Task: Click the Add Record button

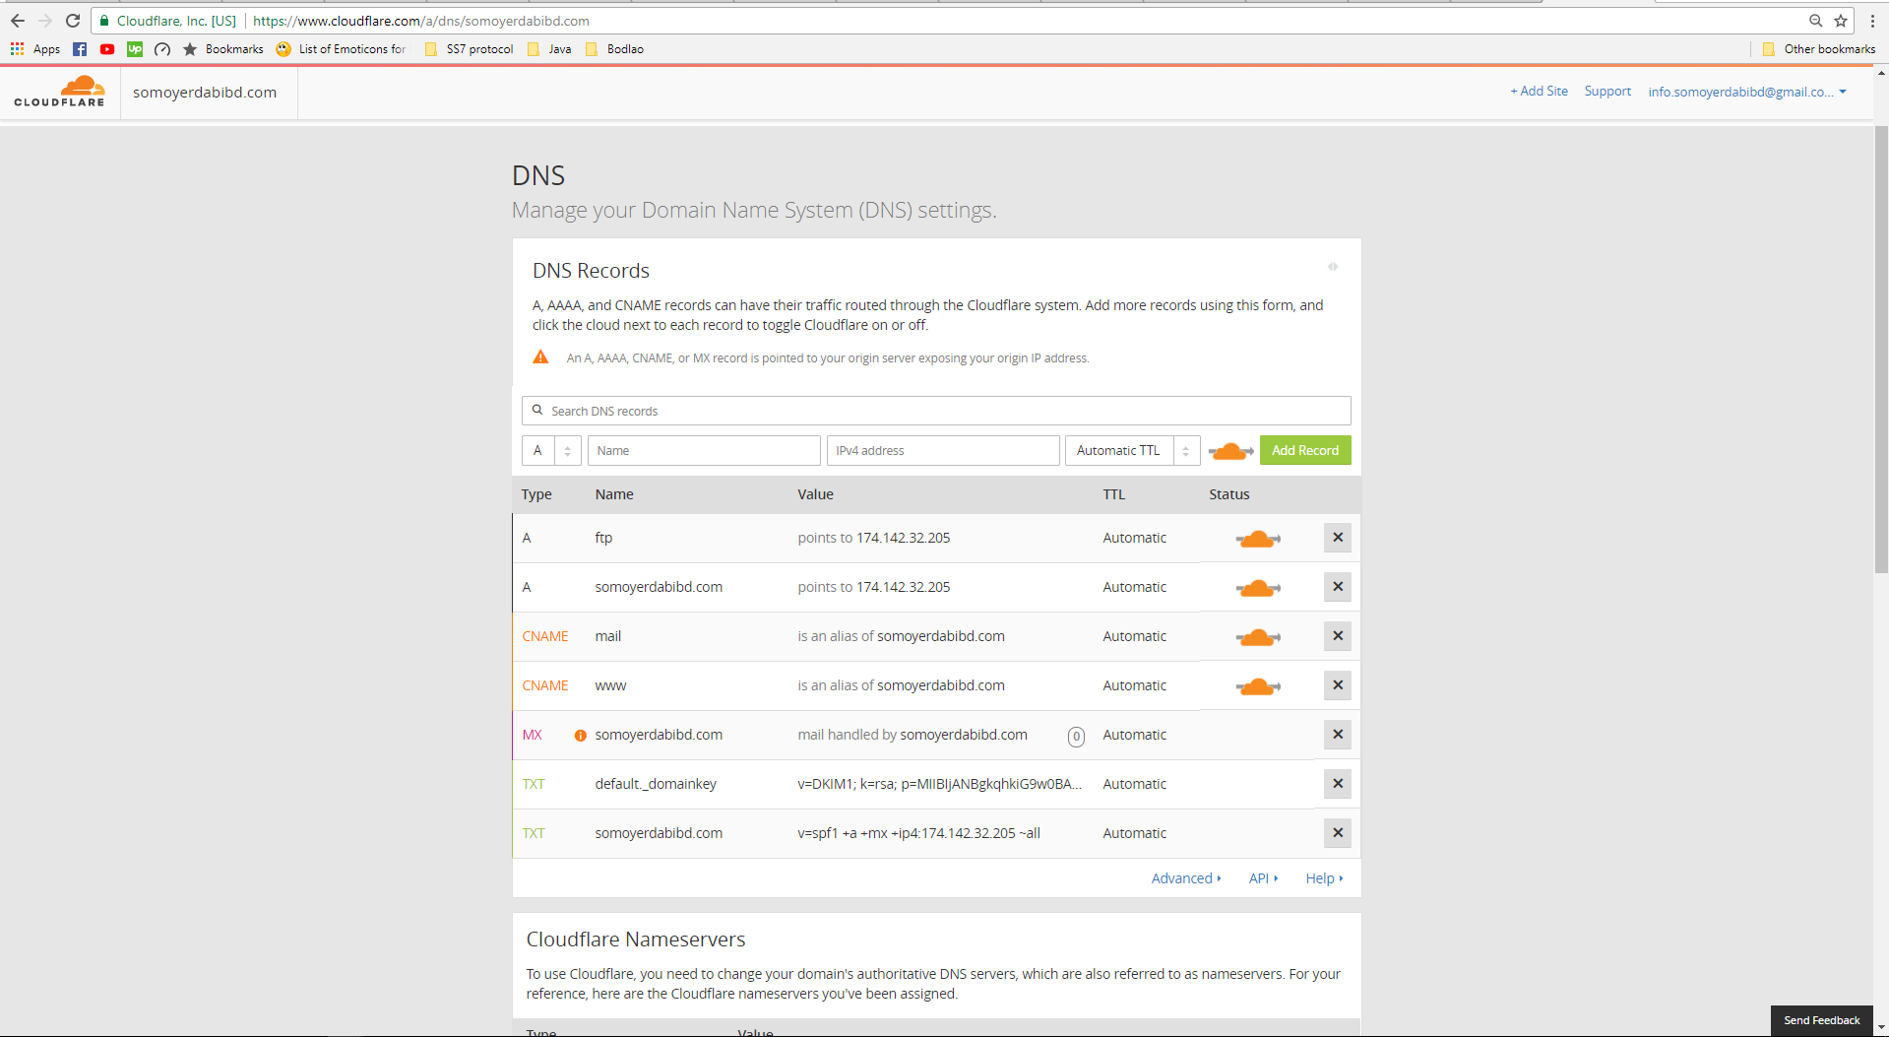Action: [1305, 450]
